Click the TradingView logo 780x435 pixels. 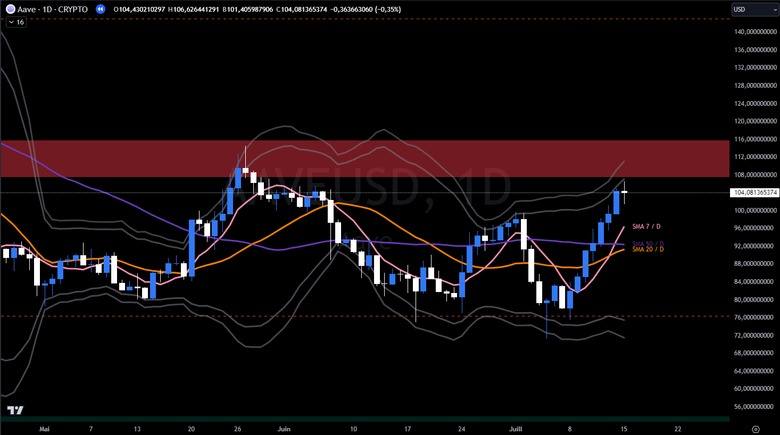15,410
